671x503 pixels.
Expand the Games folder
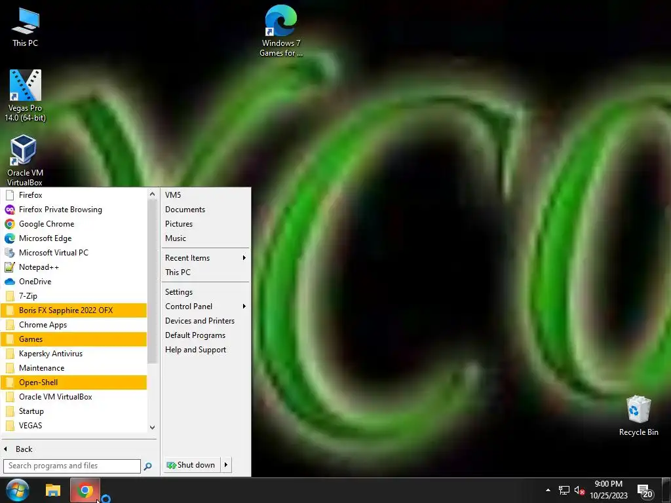point(73,339)
